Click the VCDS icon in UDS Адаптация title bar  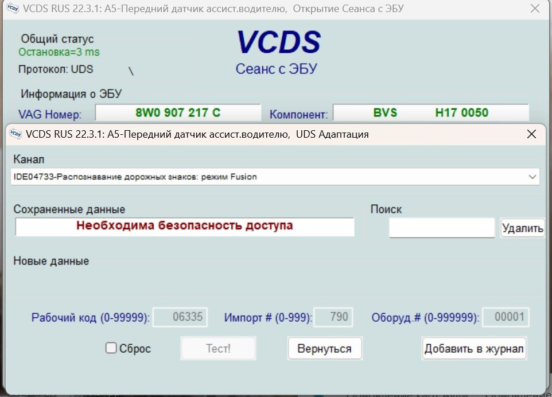(15, 134)
